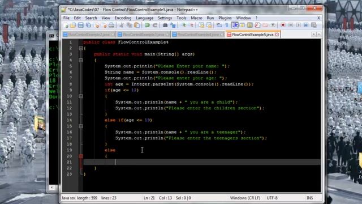The image size is (362, 204).
Task: Toggle synchronized vertical scrolling icon
Action: click(201, 25)
